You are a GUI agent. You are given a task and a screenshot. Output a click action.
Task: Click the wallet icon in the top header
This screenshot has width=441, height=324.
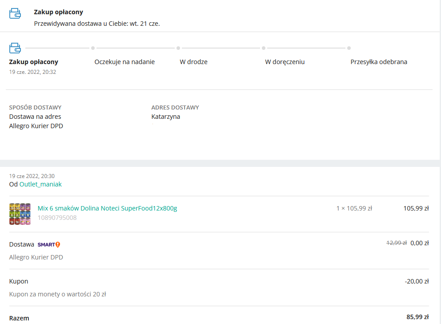click(x=15, y=13)
